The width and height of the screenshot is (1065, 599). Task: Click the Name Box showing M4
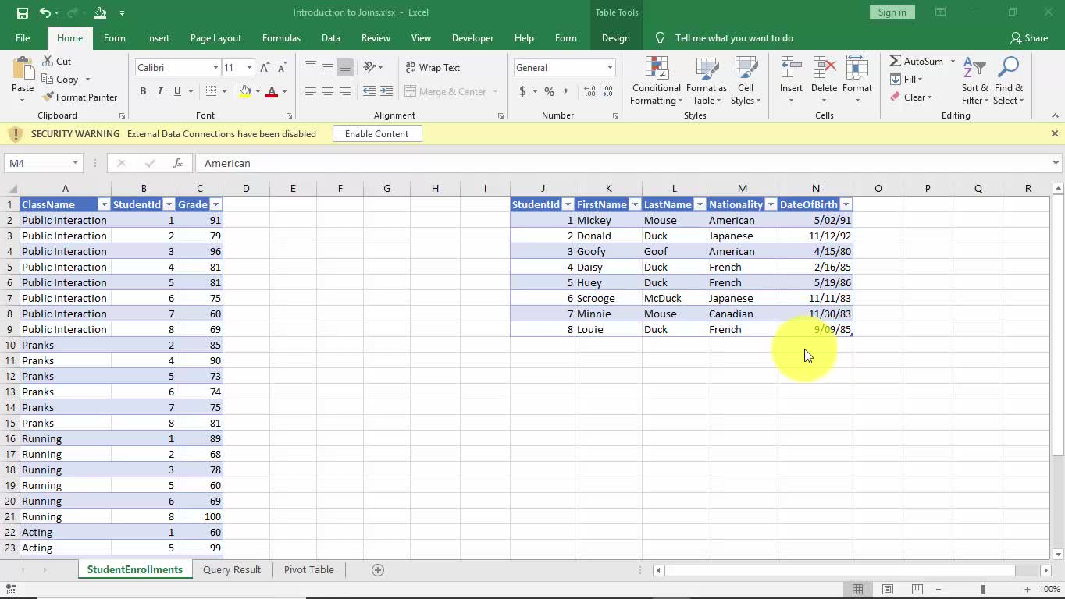click(37, 163)
